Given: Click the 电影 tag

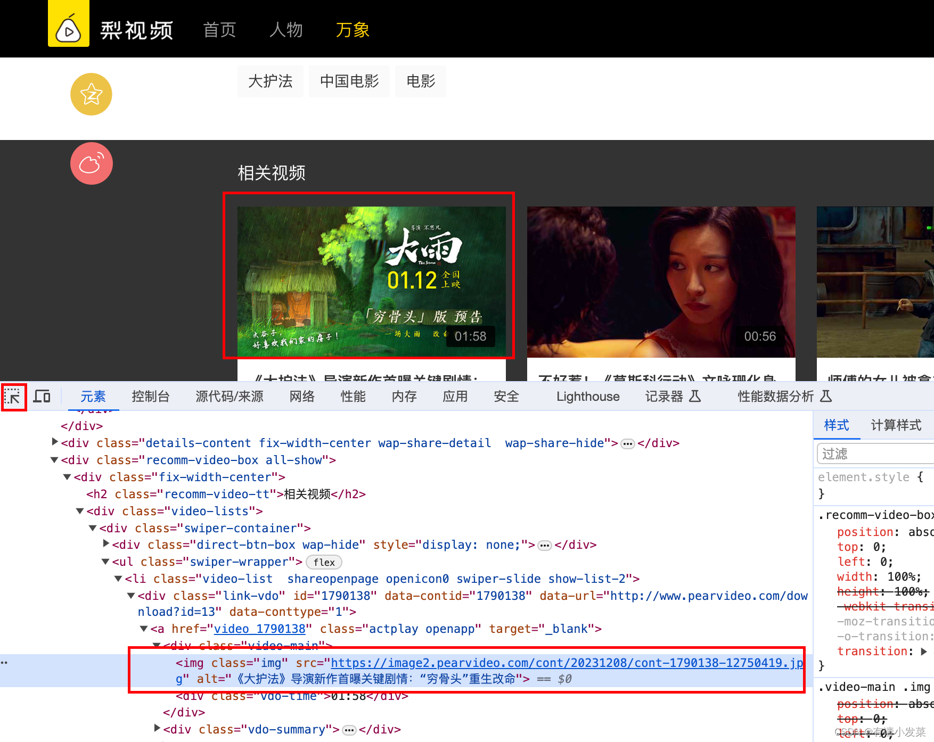Looking at the screenshot, I should tap(421, 81).
